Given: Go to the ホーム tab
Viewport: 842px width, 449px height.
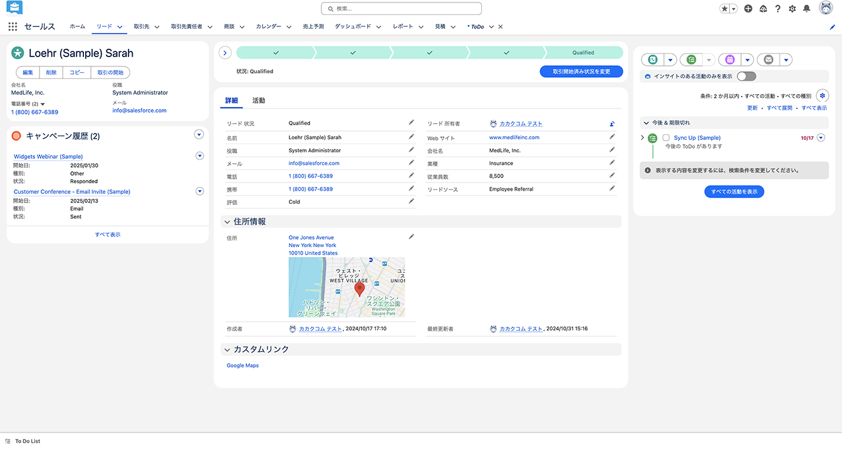Looking at the screenshot, I should tap(78, 27).
